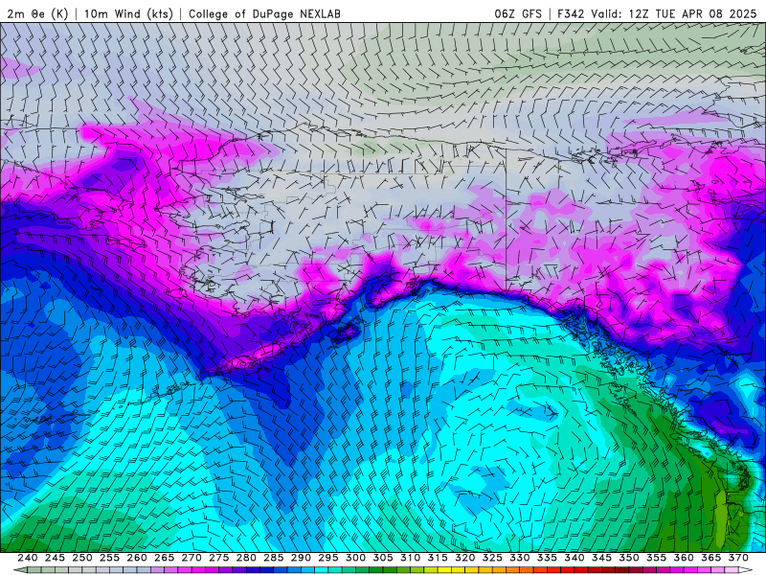Click the 320 value on the color scale
Image resolution: width=766 pixels, height=575 pixels.
[x=465, y=558]
